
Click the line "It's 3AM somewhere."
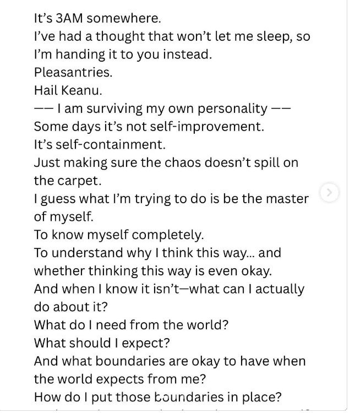(x=97, y=18)
